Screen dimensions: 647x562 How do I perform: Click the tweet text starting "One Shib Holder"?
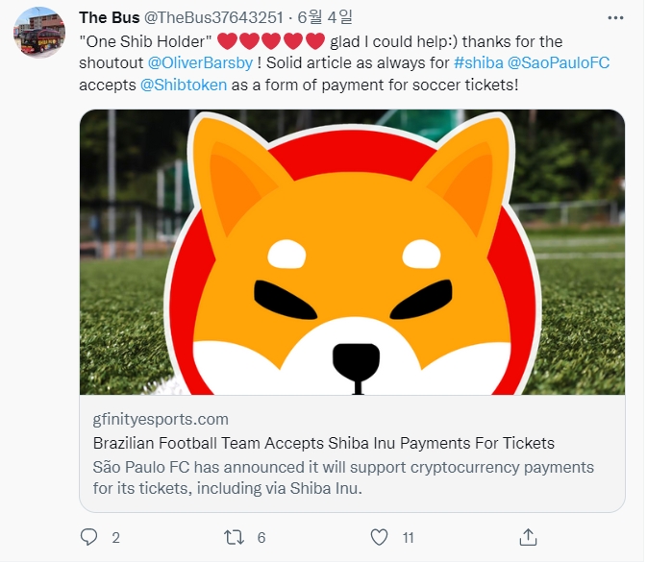click(144, 41)
